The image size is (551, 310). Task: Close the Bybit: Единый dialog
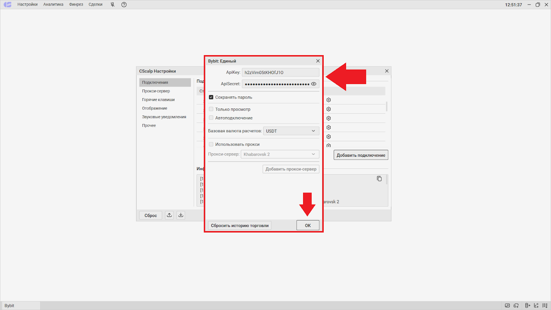click(318, 61)
